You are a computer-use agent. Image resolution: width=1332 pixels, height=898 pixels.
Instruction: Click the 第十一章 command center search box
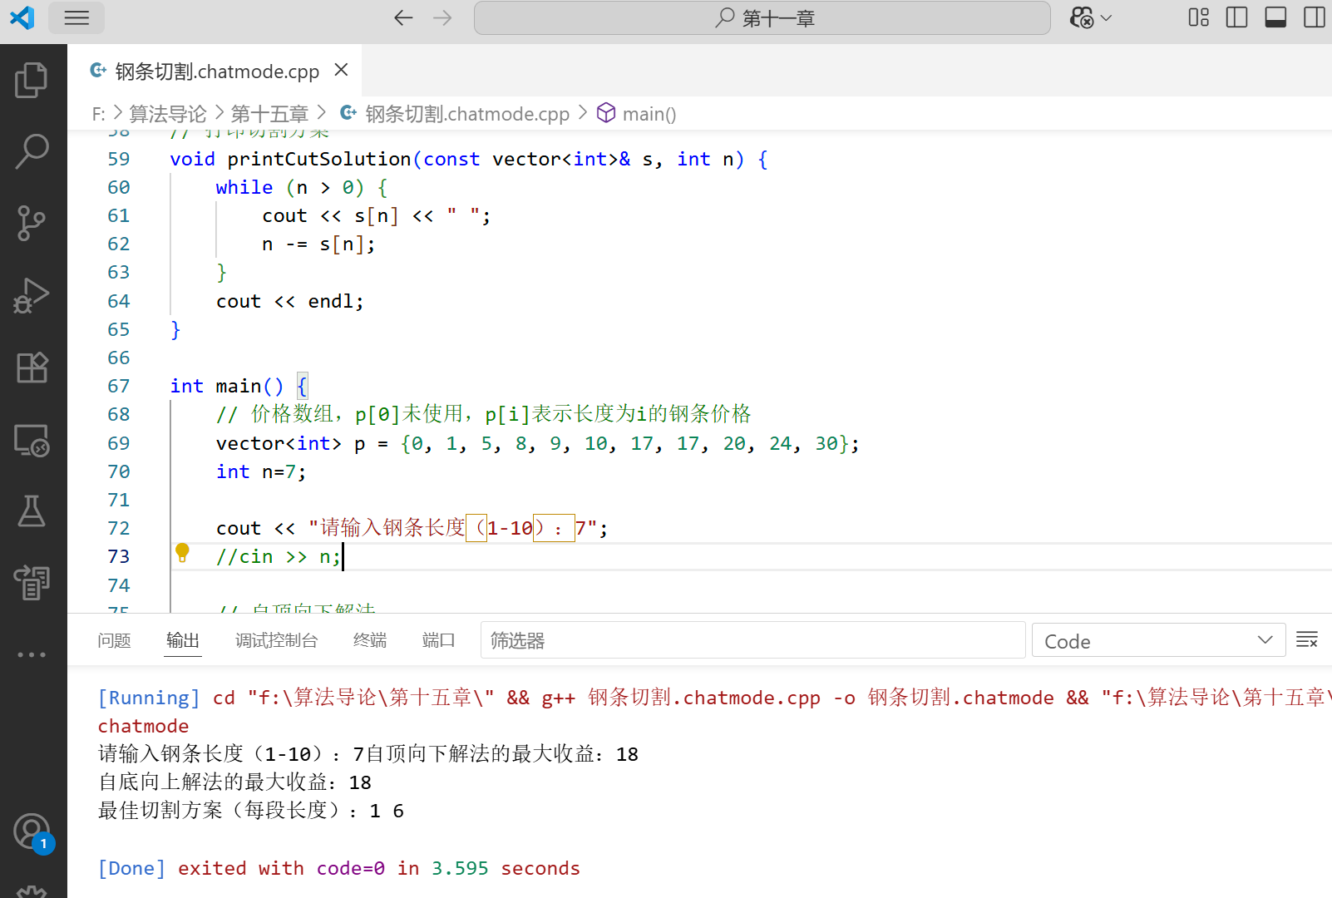coord(762,17)
